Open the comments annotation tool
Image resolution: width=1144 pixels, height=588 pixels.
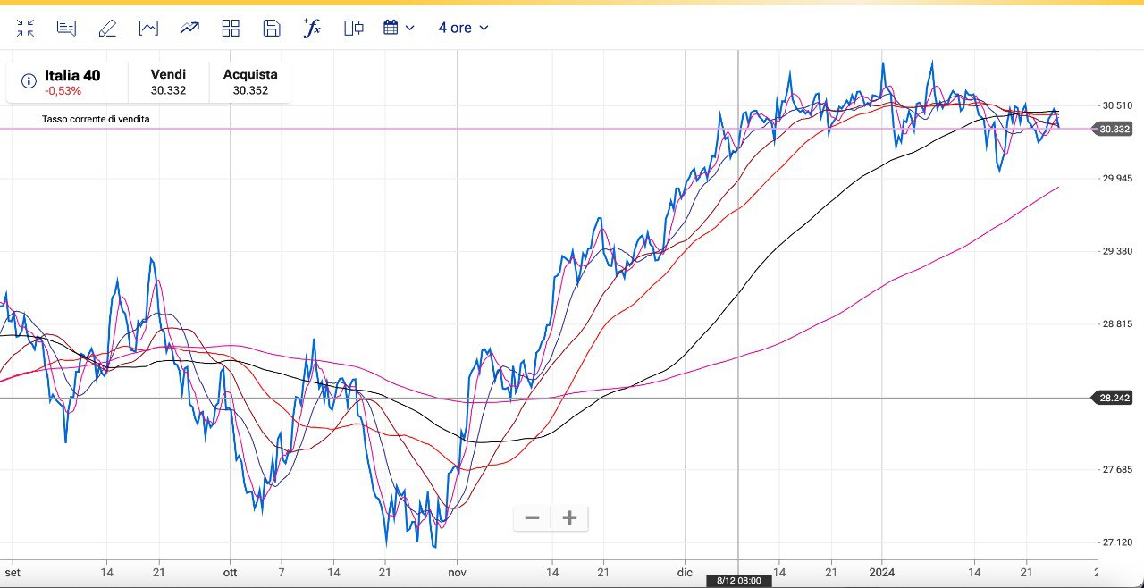[x=66, y=28]
